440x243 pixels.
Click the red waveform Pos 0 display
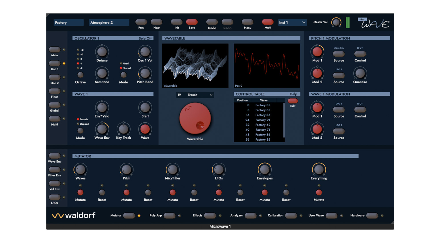[267, 66]
